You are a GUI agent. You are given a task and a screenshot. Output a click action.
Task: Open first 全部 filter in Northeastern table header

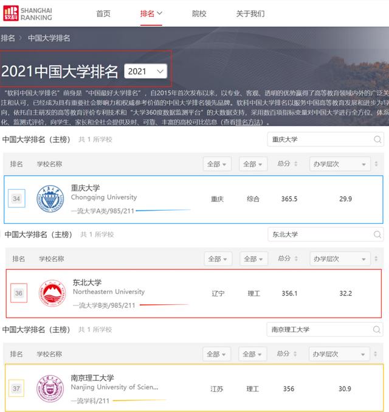[x=218, y=259]
